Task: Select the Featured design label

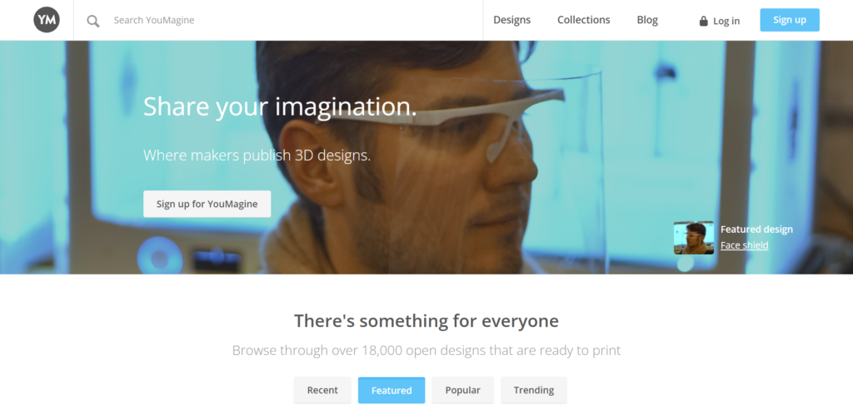Action: (756, 229)
